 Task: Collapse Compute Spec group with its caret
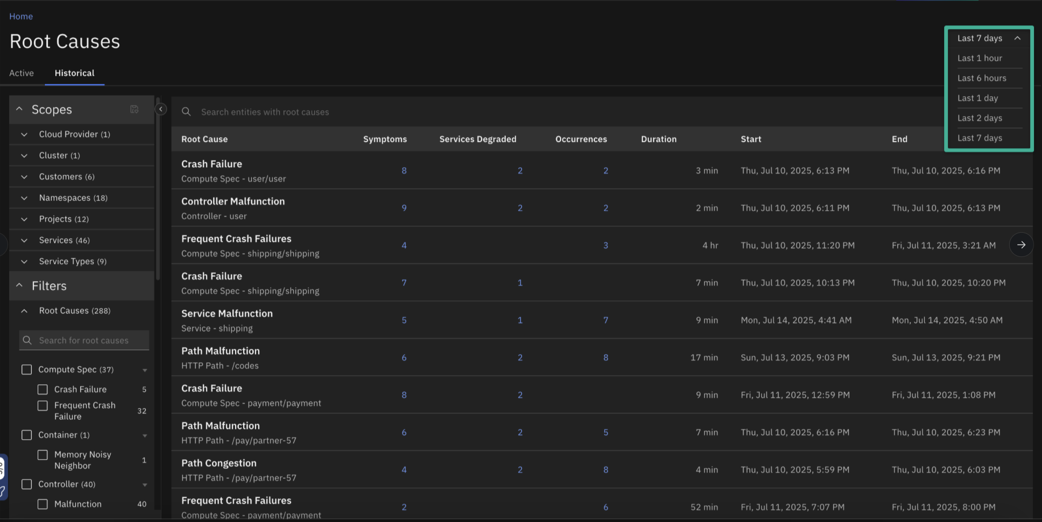tap(145, 370)
